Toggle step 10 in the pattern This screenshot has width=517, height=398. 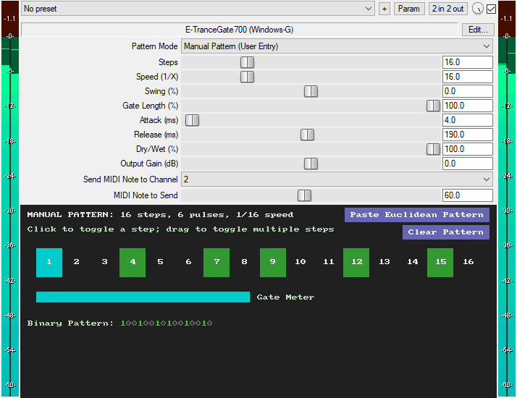point(300,263)
